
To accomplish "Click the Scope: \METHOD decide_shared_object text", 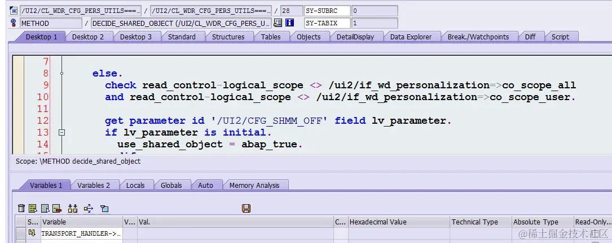I will pyautogui.click(x=78, y=161).
